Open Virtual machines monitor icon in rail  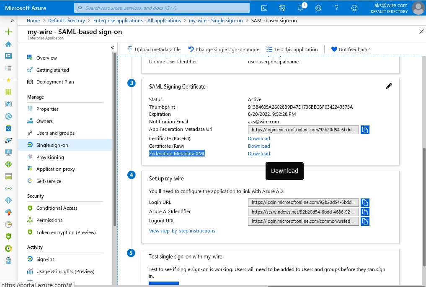(x=8, y=152)
